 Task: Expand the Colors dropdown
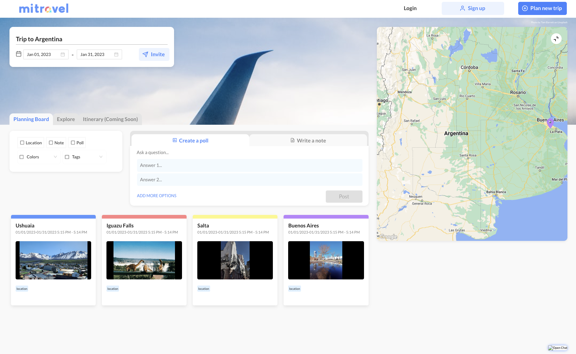click(x=55, y=157)
